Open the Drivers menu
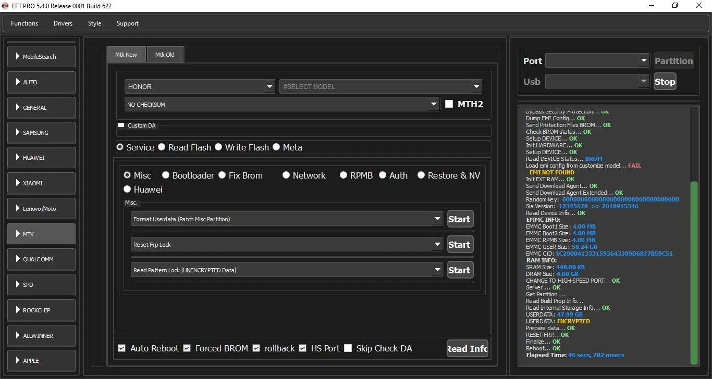 tap(63, 23)
